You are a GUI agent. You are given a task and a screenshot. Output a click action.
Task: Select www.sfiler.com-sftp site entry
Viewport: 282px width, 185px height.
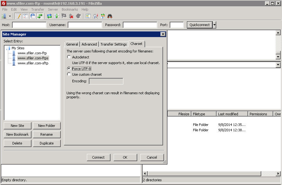point(33,63)
